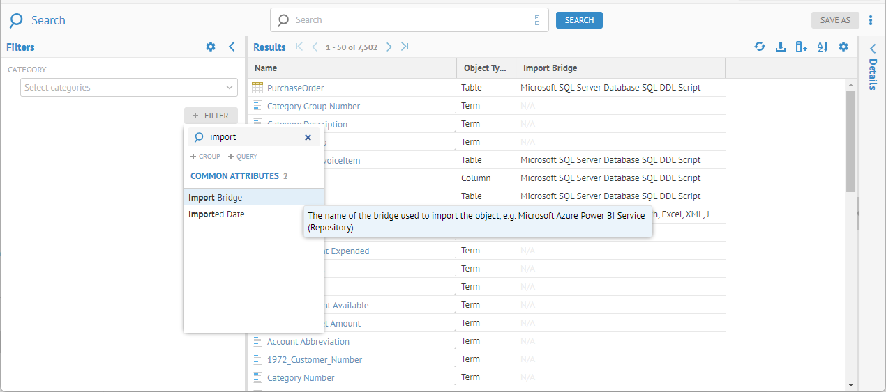Download the results using the download icon

point(781,47)
